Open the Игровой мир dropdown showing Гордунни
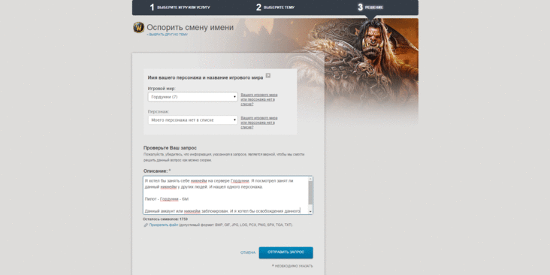Image resolution: width=550 pixels, height=275 pixels. tap(192, 97)
